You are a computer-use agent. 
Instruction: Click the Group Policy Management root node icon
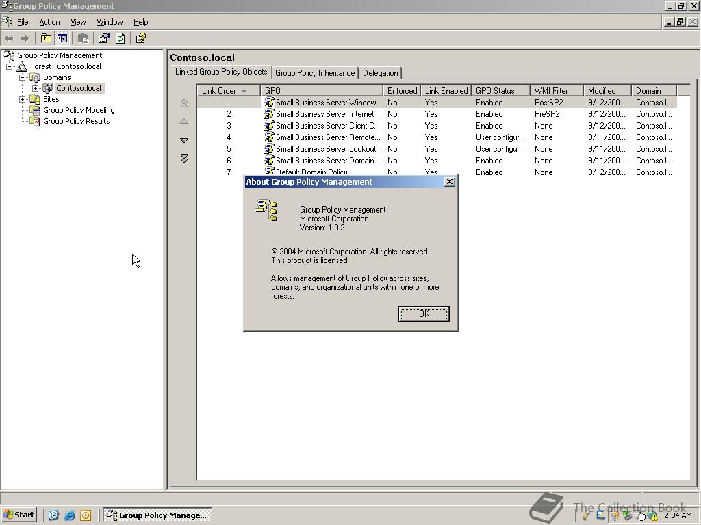[x=9, y=55]
